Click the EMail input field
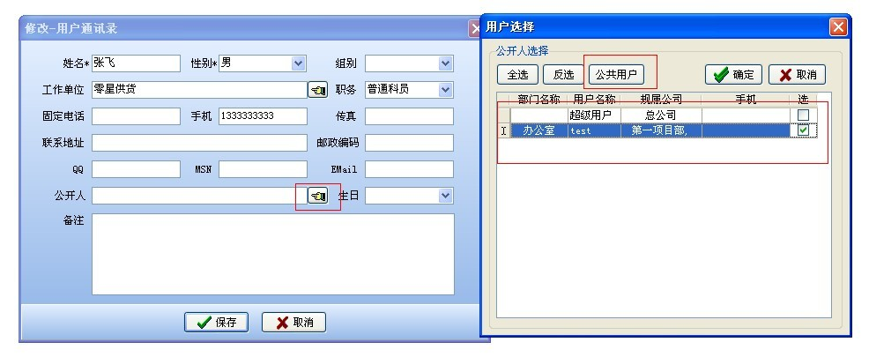Viewport: 869px width, 357px height. click(409, 169)
